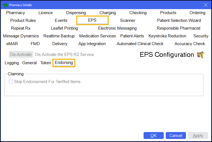Switch to the FMD tab
Image resolution: width=212 pixels, height=142 pixels.
click(35, 44)
